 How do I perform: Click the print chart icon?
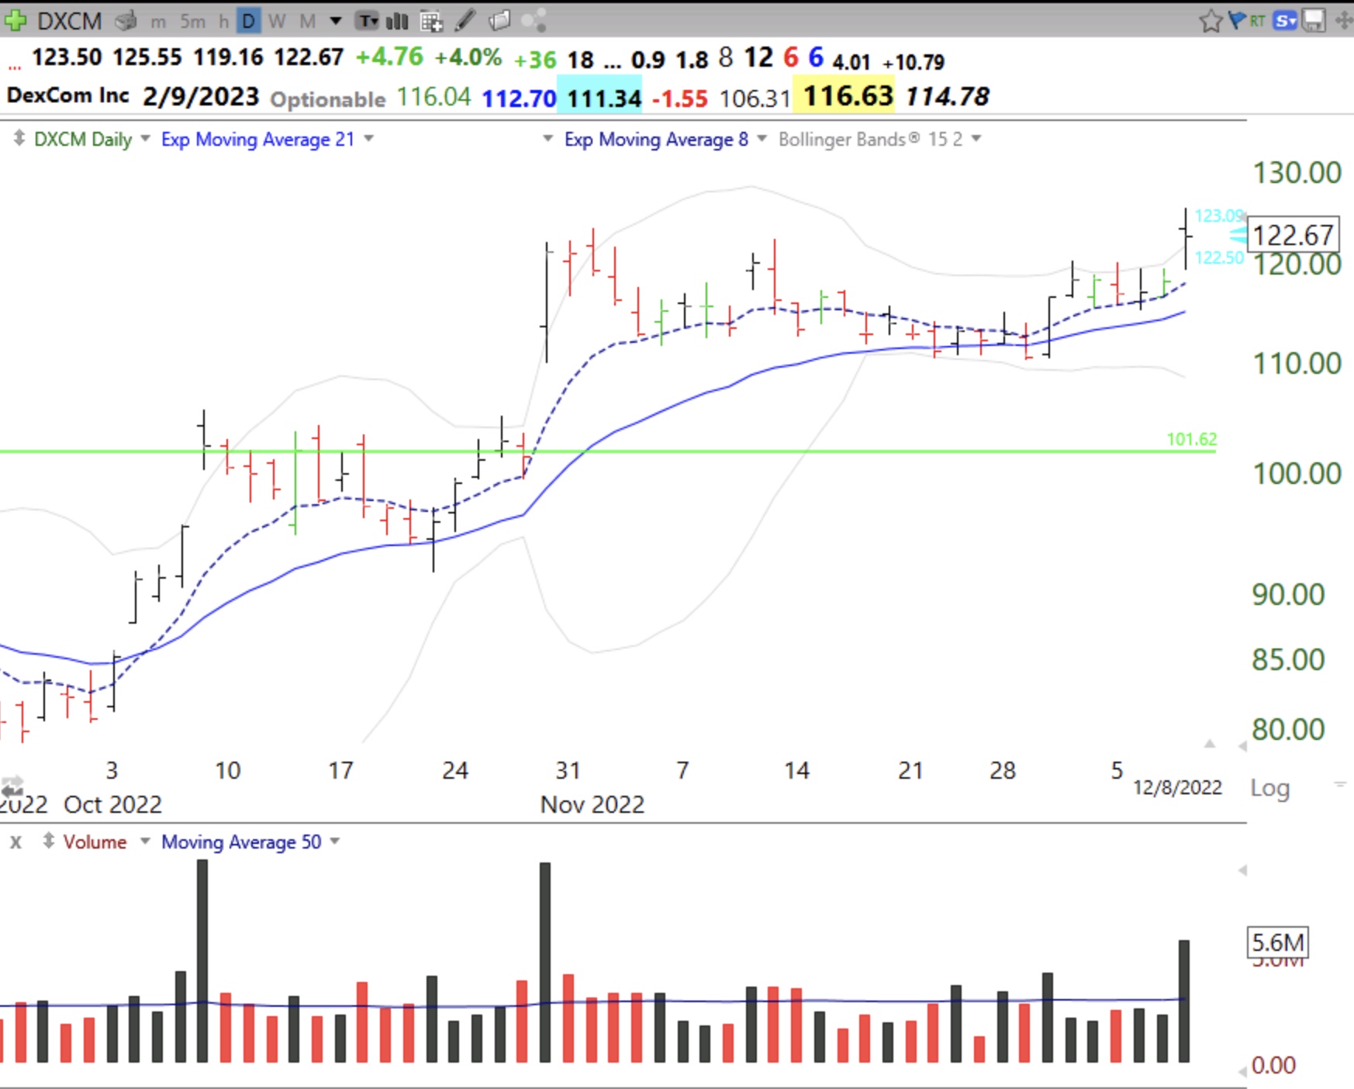pos(126,21)
